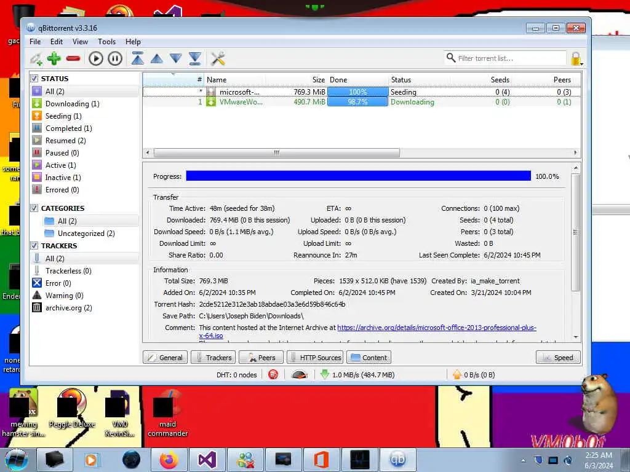This screenshot has height=472, width=630.
Task: Click the connection status icon in status bar
Action: pos(273,374)
